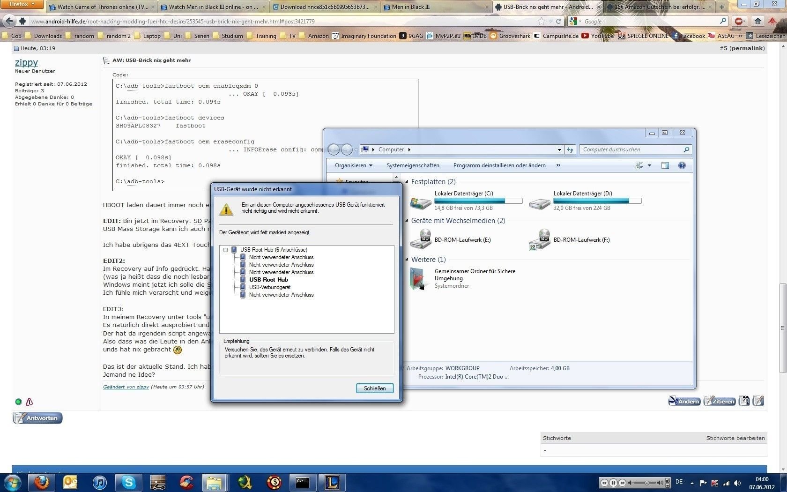Open League of Legends taskbar icon
The image size is (787, 492).
pyautogui.click(x=332, y=482)
